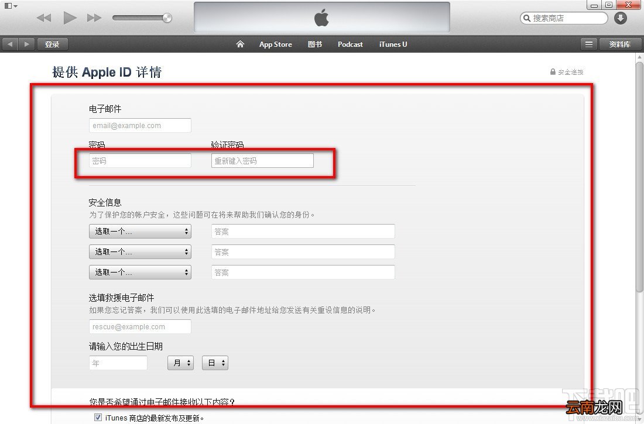
Task: Open the second security question dropdown
Action: tap(140, 251)
